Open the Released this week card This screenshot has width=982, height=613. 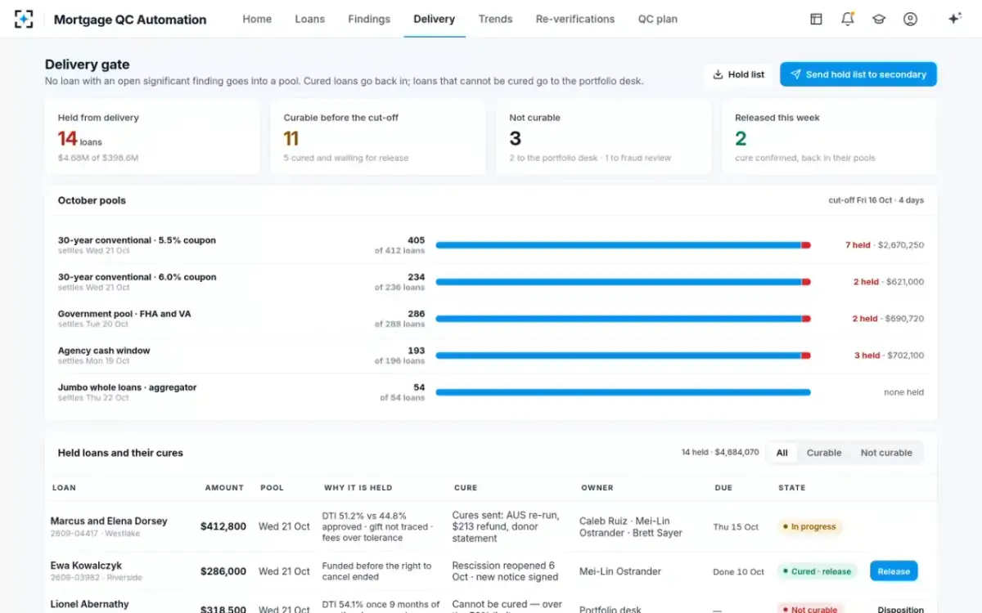point(829,137)
